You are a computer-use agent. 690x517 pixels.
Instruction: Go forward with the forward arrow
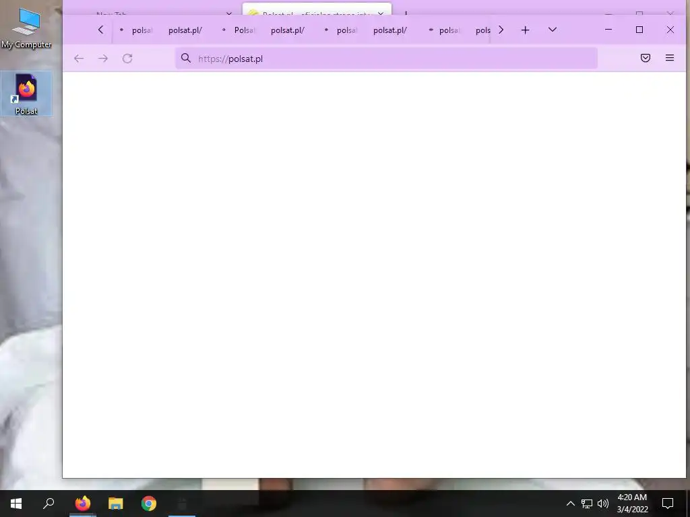tap(103, 59)
